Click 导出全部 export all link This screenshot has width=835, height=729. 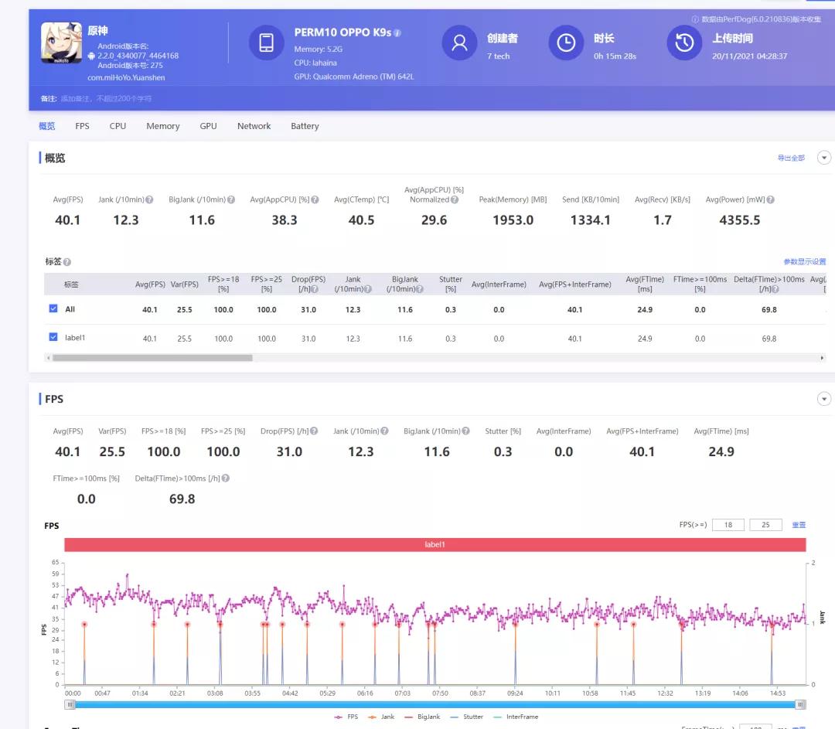coord(790,158)
